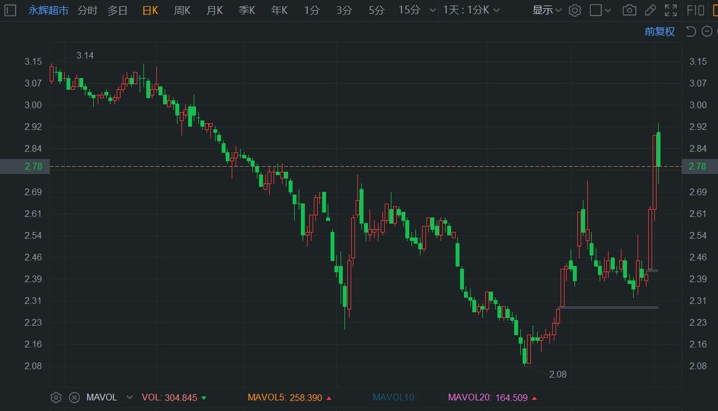Expand the 显示 display dropdown

[x=547, y=10]
